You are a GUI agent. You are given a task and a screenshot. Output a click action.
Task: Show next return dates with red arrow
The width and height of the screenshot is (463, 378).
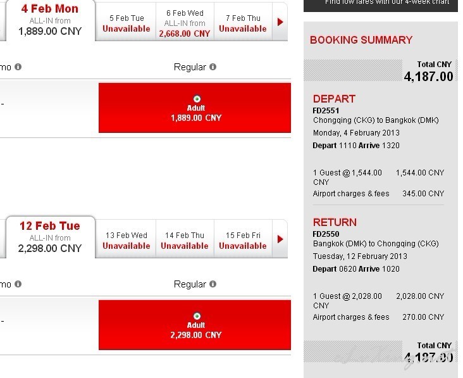(280, 239)
